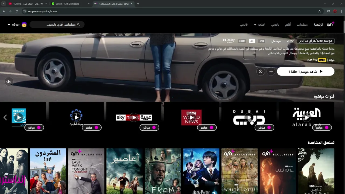
Task: Open browser media control icon
Action: click(328, 11)
